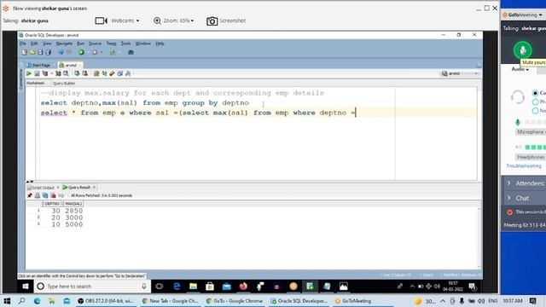Viewport: 546px width, 307px height.
Task: Click the microphone level meter
Action: pos(535,122)
